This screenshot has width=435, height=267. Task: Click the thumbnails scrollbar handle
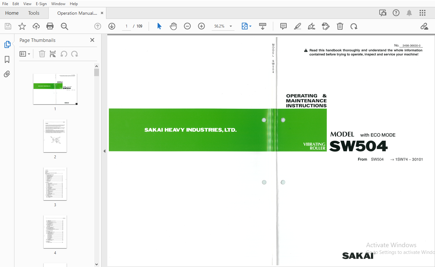[97, 73]
